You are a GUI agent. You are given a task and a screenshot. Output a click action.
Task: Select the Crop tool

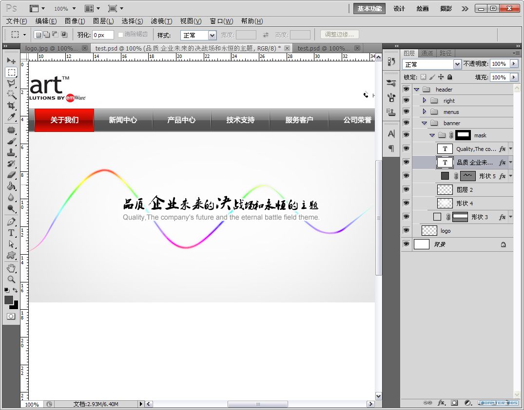pyautogui.click(x=11, y=106)
